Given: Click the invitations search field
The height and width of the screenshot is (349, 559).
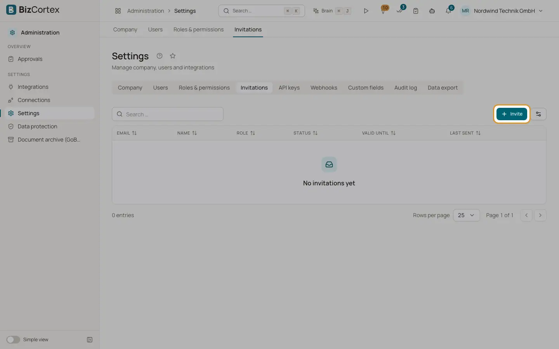Looking at the screenshot, I should [x=168, y=114].
